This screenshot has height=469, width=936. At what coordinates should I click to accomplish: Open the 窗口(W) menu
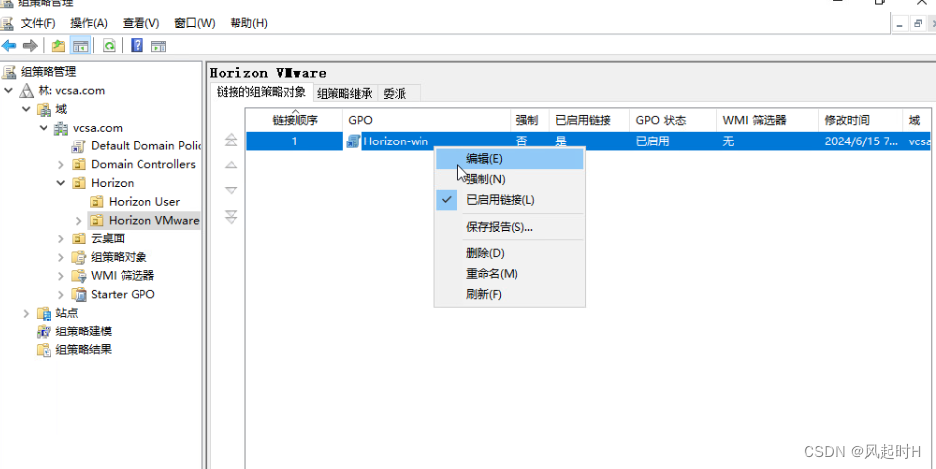click(x=195, y=24)
